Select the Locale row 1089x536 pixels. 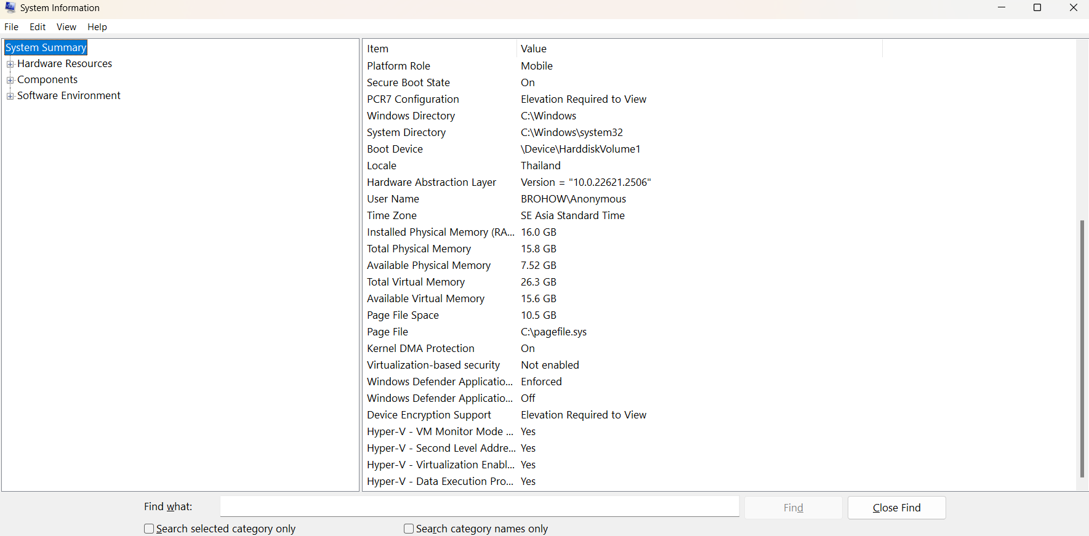pos(622,166)
